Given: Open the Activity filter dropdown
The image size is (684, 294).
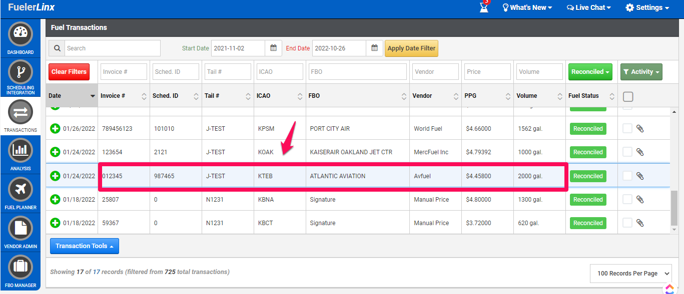Looking at the screenshot, I should pyautogui.click(x=641, y=72).
